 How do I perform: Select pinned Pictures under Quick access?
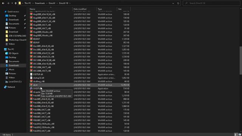[12, 28]
